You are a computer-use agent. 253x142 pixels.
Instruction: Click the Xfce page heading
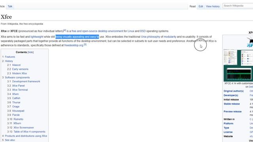coord(6,17)
